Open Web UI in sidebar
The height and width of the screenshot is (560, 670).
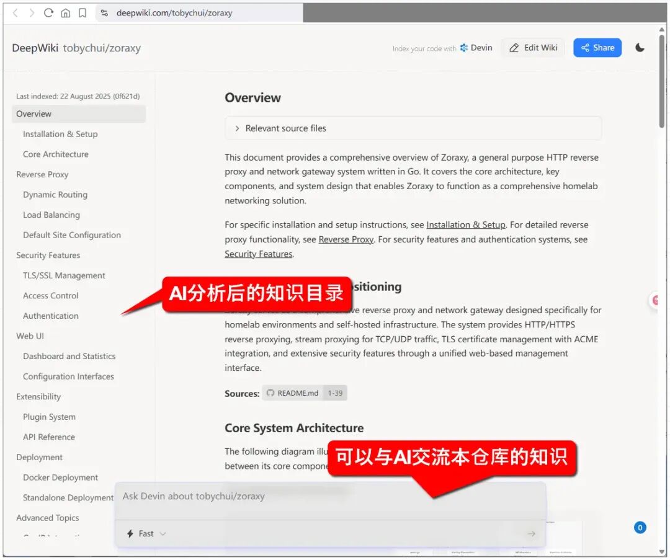tap(30, 336)
